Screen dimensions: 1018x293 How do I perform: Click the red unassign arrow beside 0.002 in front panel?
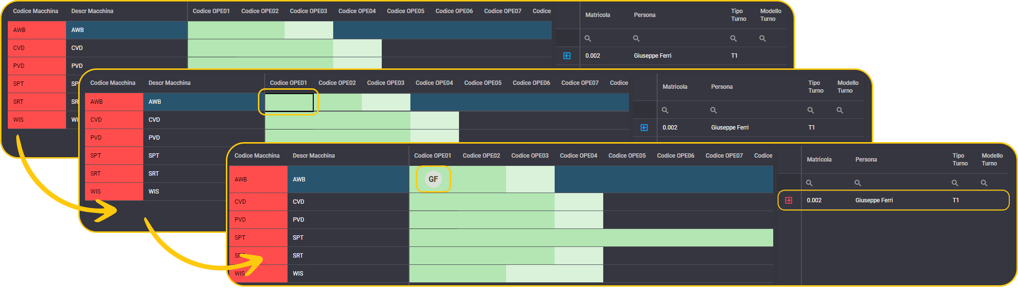[x=789, y=200]
